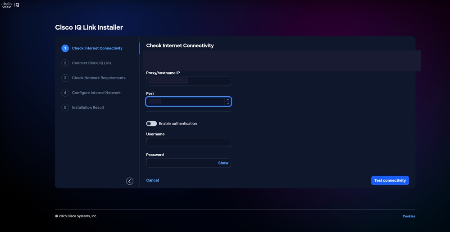Open Configure Internal Network step
The image size is (450, 232).
coord(96,93)
